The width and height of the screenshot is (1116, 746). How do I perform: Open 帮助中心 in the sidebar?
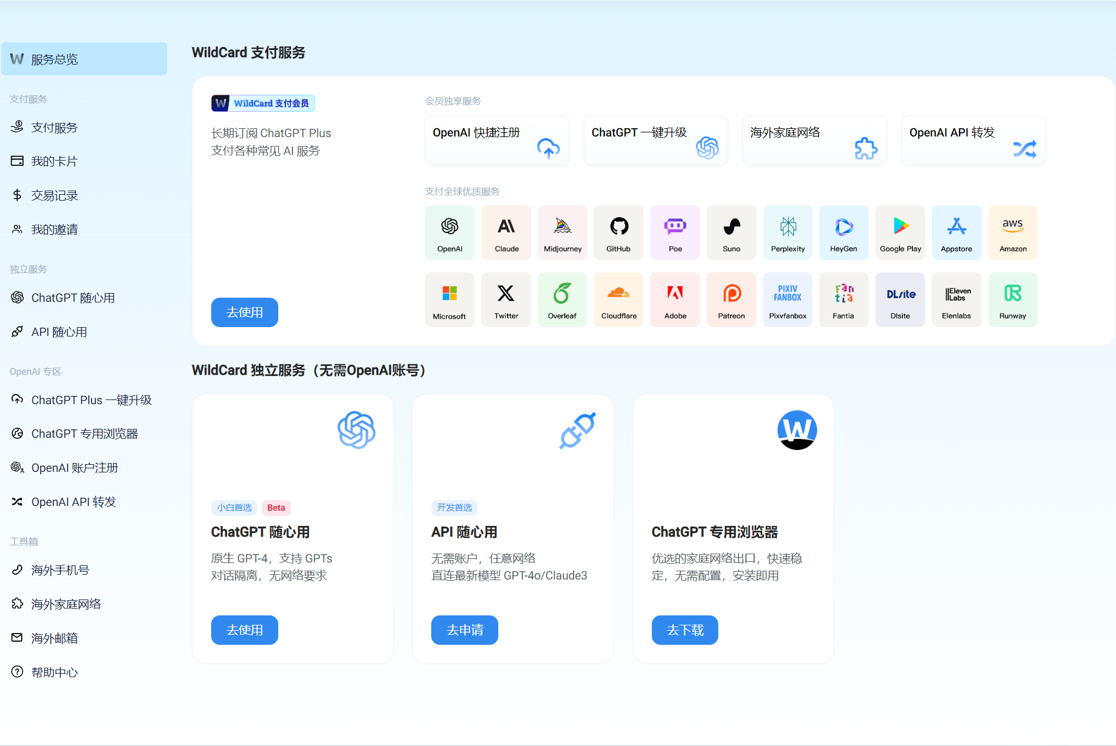84,672
